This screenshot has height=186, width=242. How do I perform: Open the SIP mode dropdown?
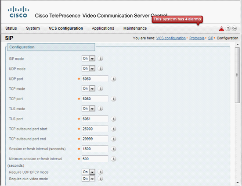pos(88,59)
